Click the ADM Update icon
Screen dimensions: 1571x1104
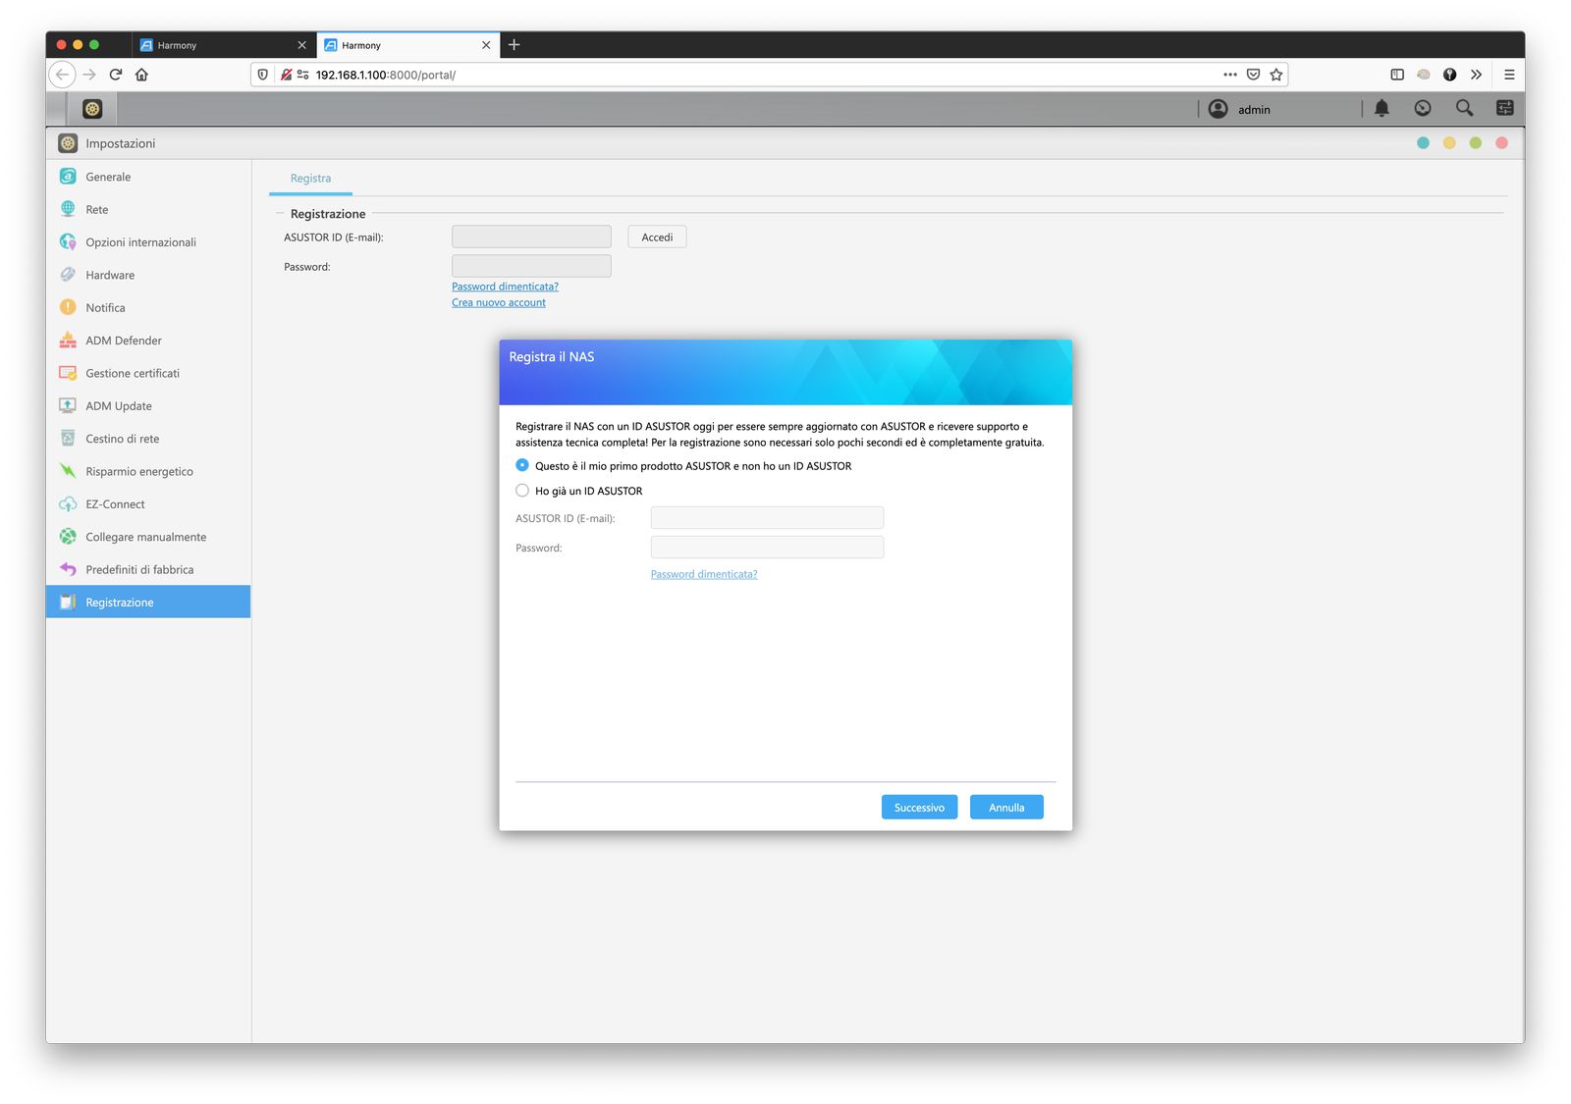point(68,405)
